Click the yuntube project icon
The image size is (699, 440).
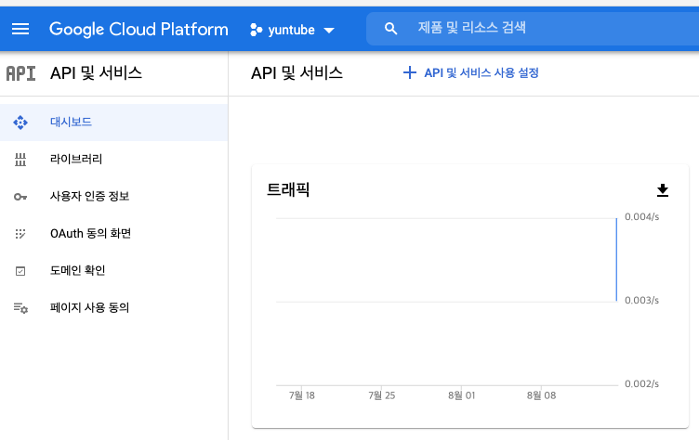coord(256,30)
